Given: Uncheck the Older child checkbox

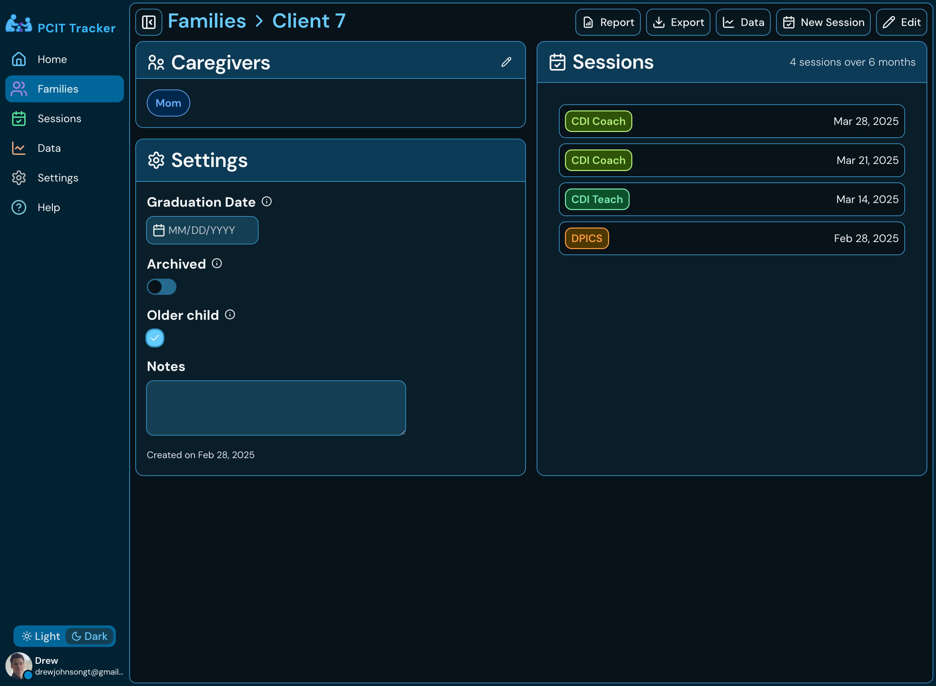Looking at the screenshot, I should click(x=155, y=338).
